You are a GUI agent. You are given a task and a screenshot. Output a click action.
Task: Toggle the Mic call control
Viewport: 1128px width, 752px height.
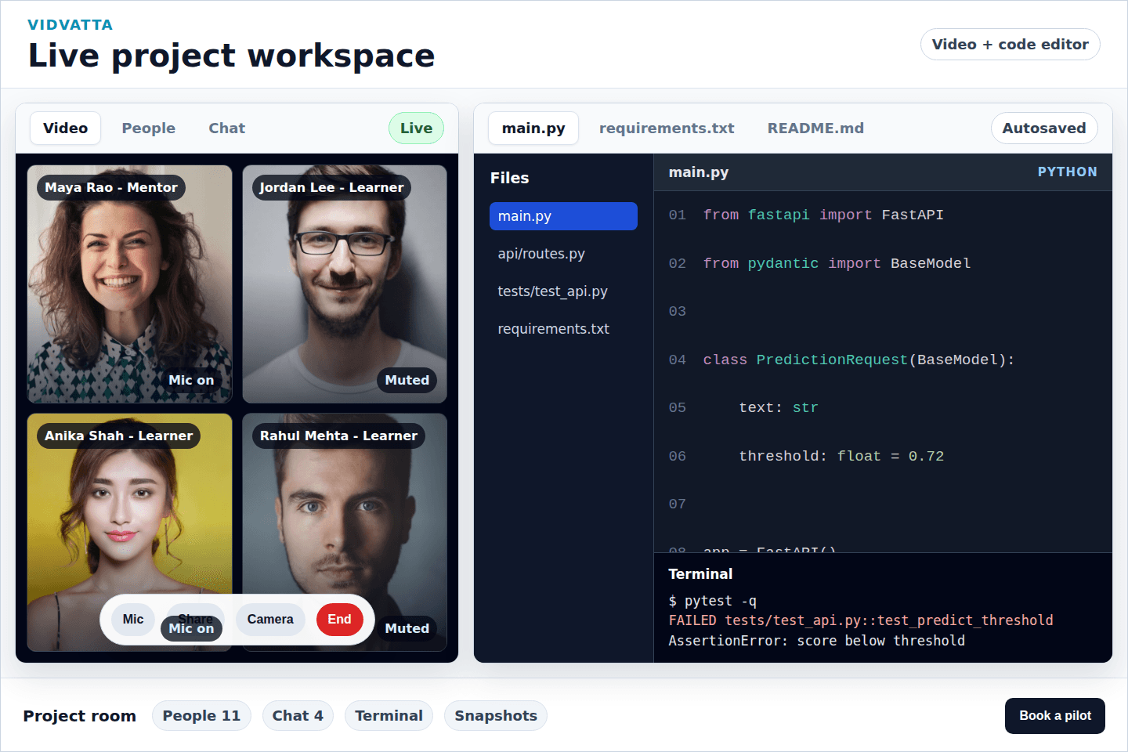(133, 619)
